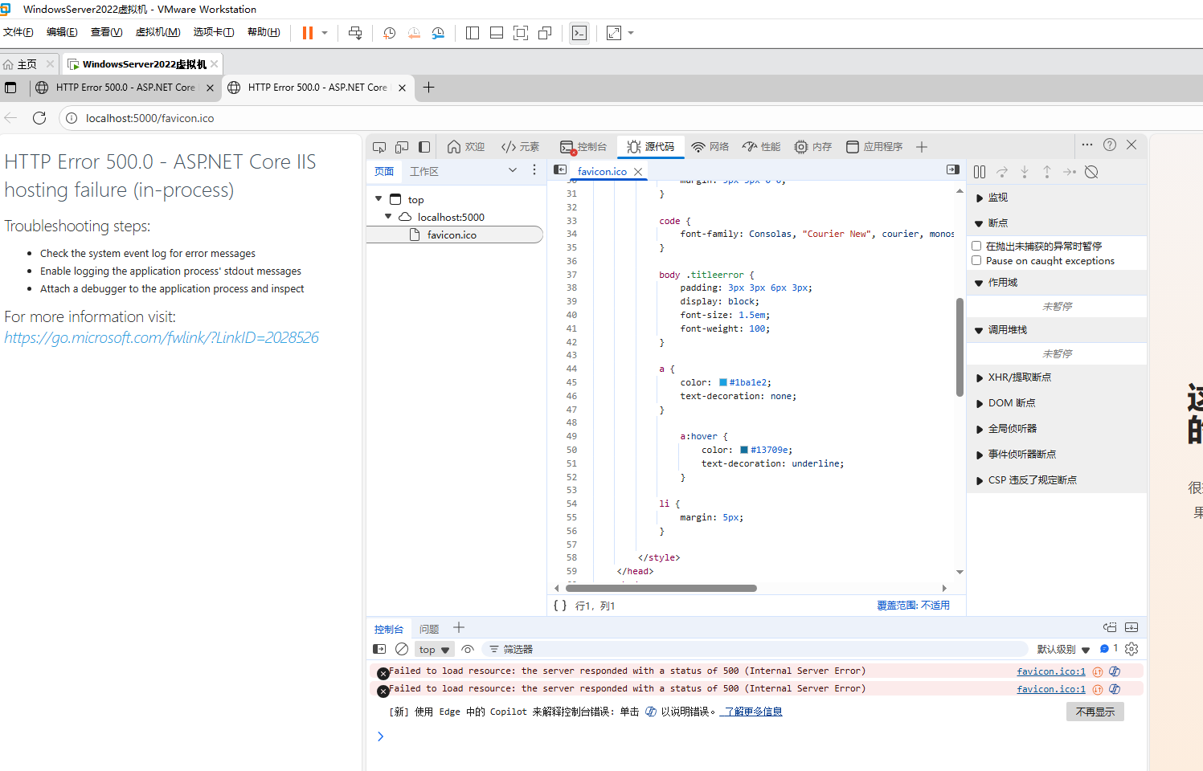Click the localhost:5000/favicon.ico address bar
1203x771 pixels.
point(149,118)
